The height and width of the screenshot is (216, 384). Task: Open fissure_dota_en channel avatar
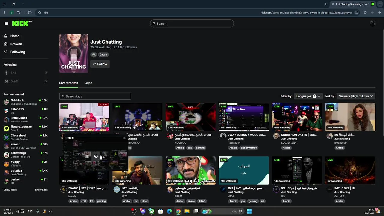(6, 128)
